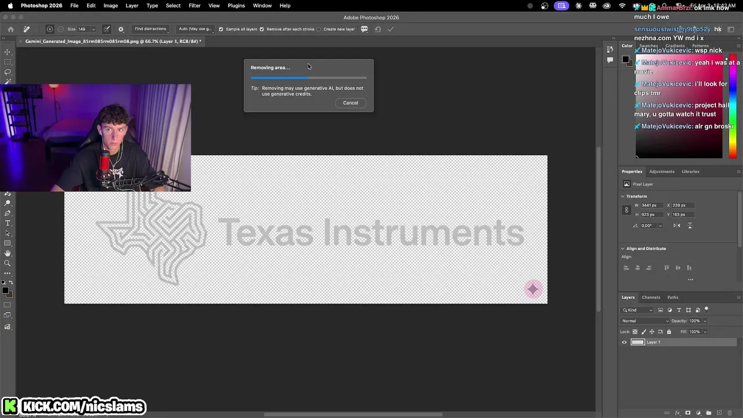Open the Edit Toolbar three-dots button
The height and width of the screenshot is (418, 743).
click(8, 273)
